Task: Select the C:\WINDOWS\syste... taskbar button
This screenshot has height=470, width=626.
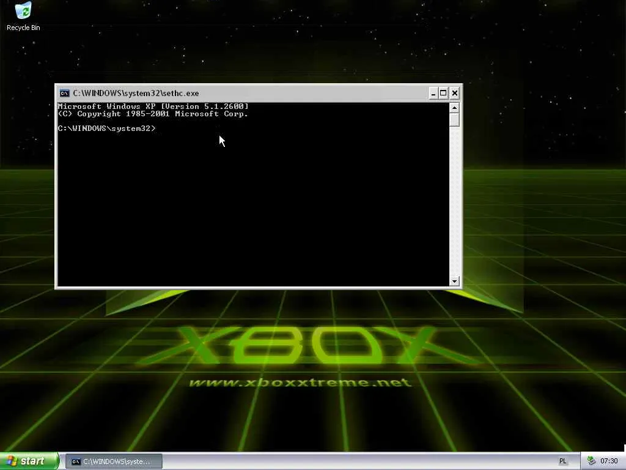Action: [114, 461]
